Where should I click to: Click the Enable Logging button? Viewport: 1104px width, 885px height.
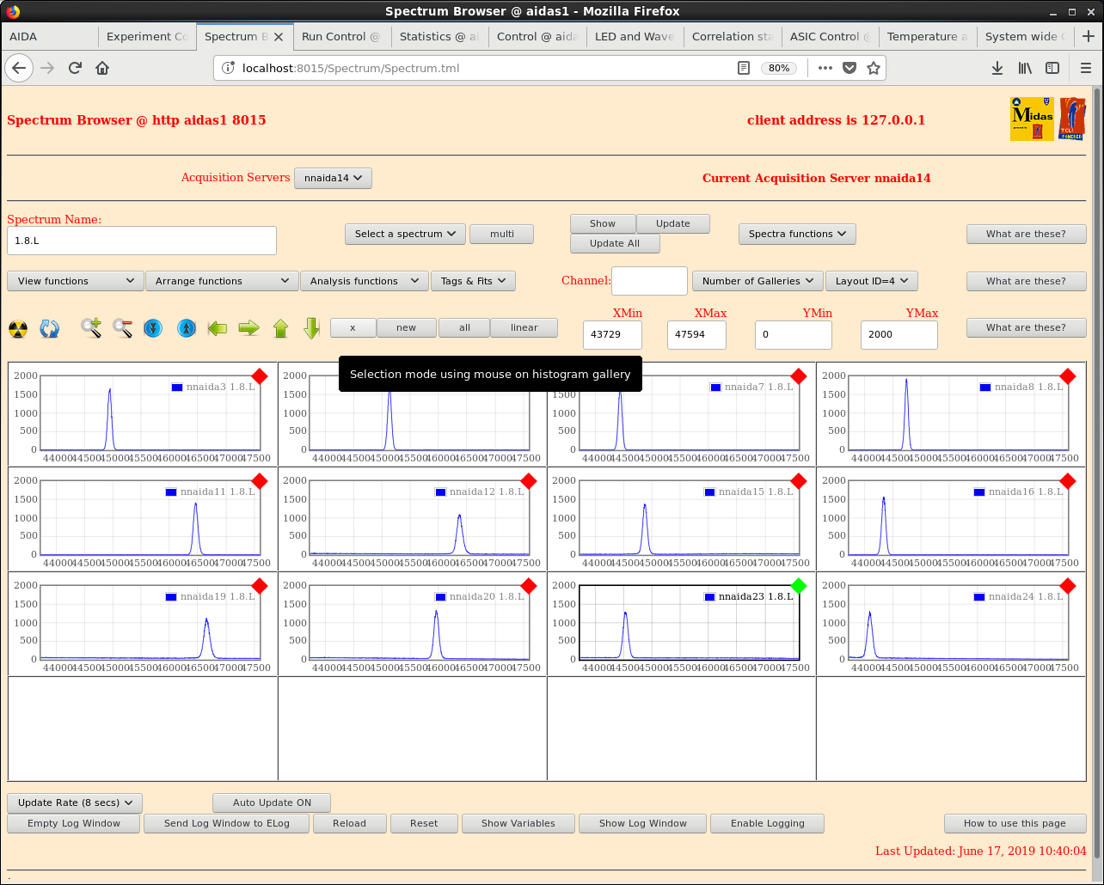click(x=767, y=823)
